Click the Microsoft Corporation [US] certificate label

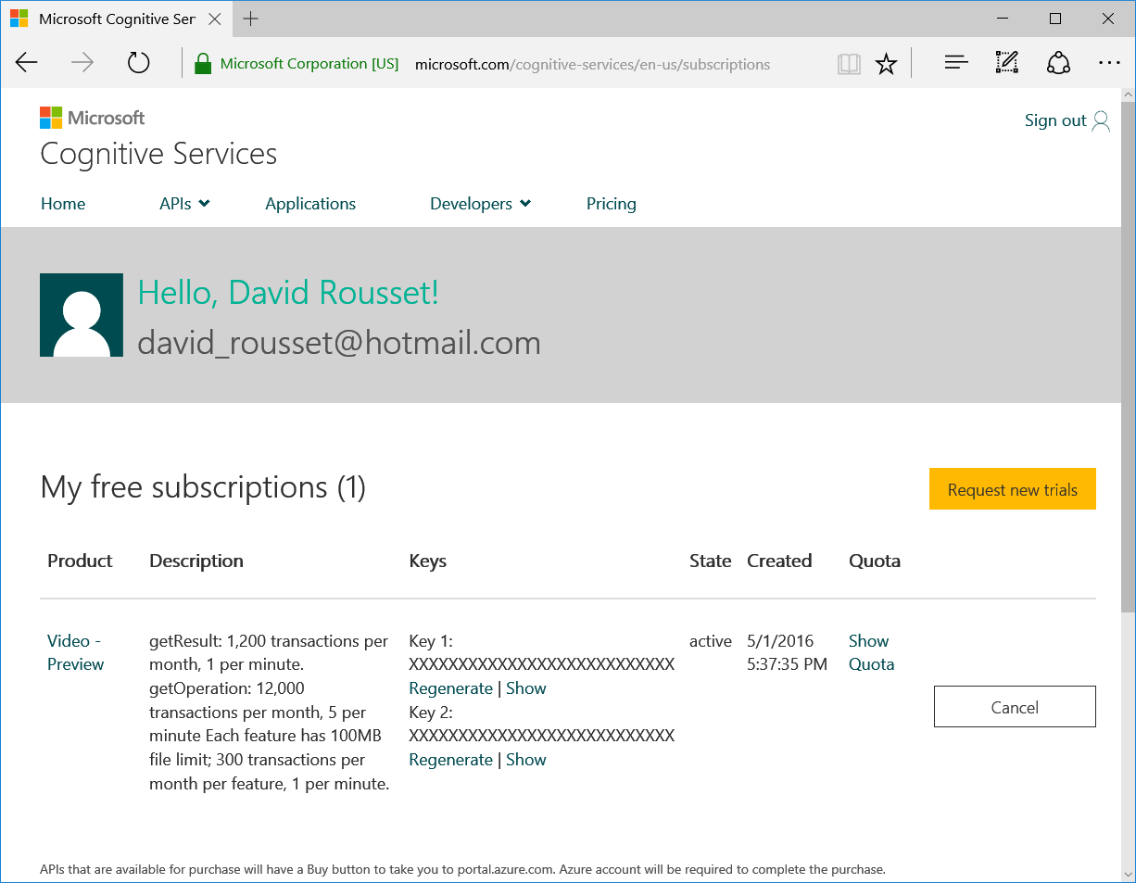pos(309,64)
